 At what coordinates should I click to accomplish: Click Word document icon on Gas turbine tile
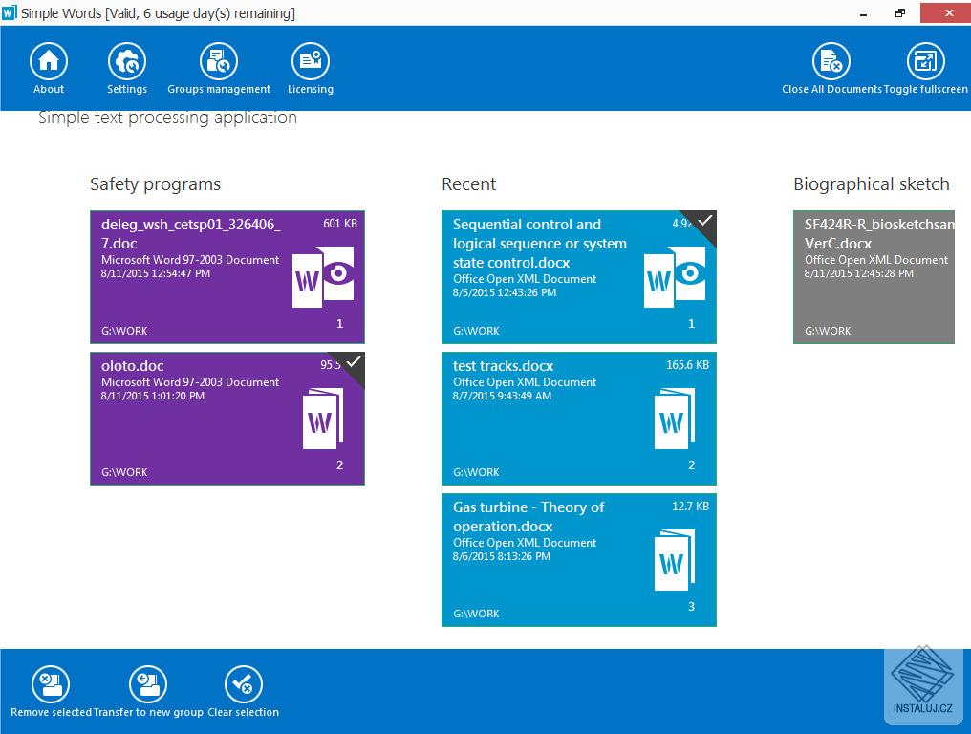coord(675,559)
